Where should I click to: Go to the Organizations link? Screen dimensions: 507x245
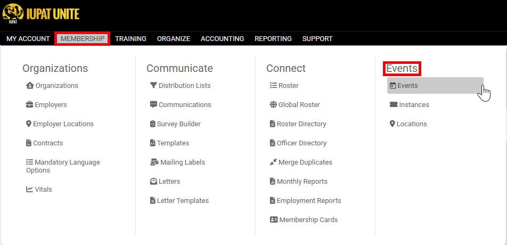tap(57, 86)
